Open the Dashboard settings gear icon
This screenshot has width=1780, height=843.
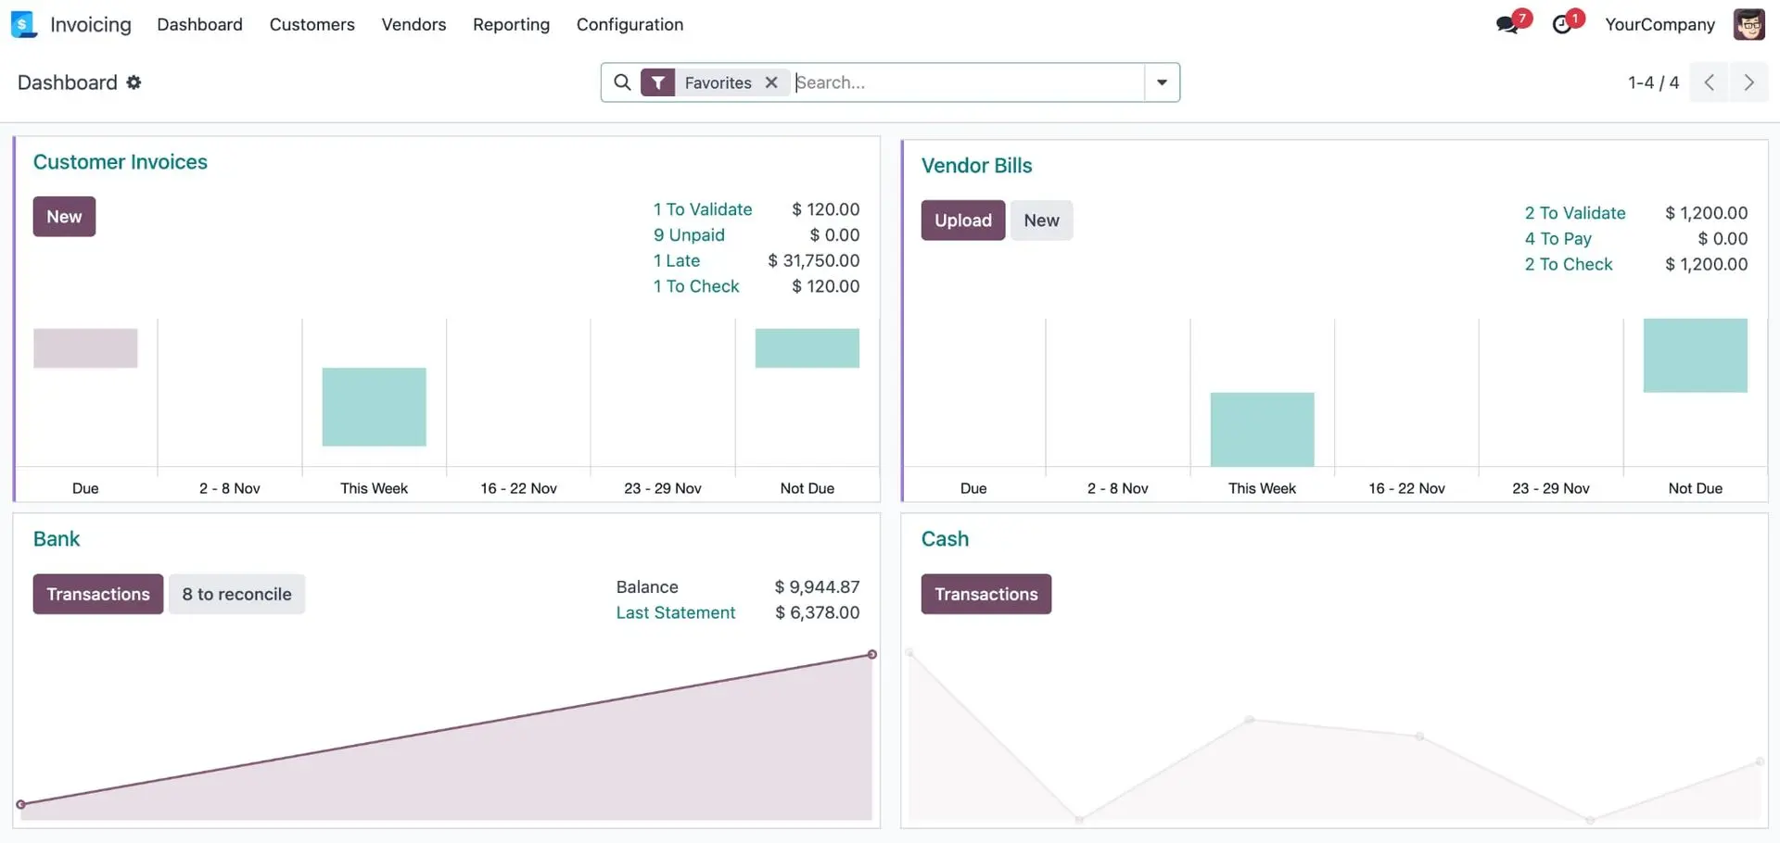[x=134, y=82]
